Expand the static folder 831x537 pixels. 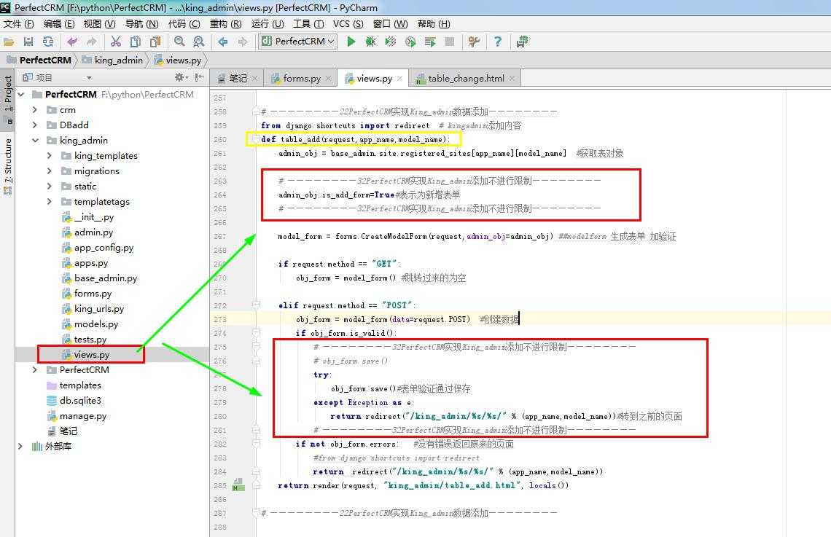(50, 187)
